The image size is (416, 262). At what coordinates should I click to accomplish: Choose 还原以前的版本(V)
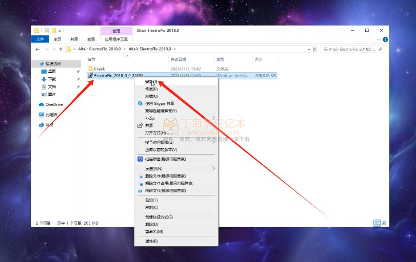[176, 149]
